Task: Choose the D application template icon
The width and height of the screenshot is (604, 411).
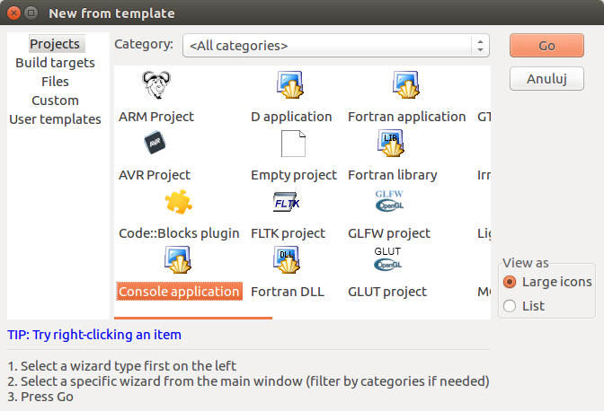Action: point(291,87)
